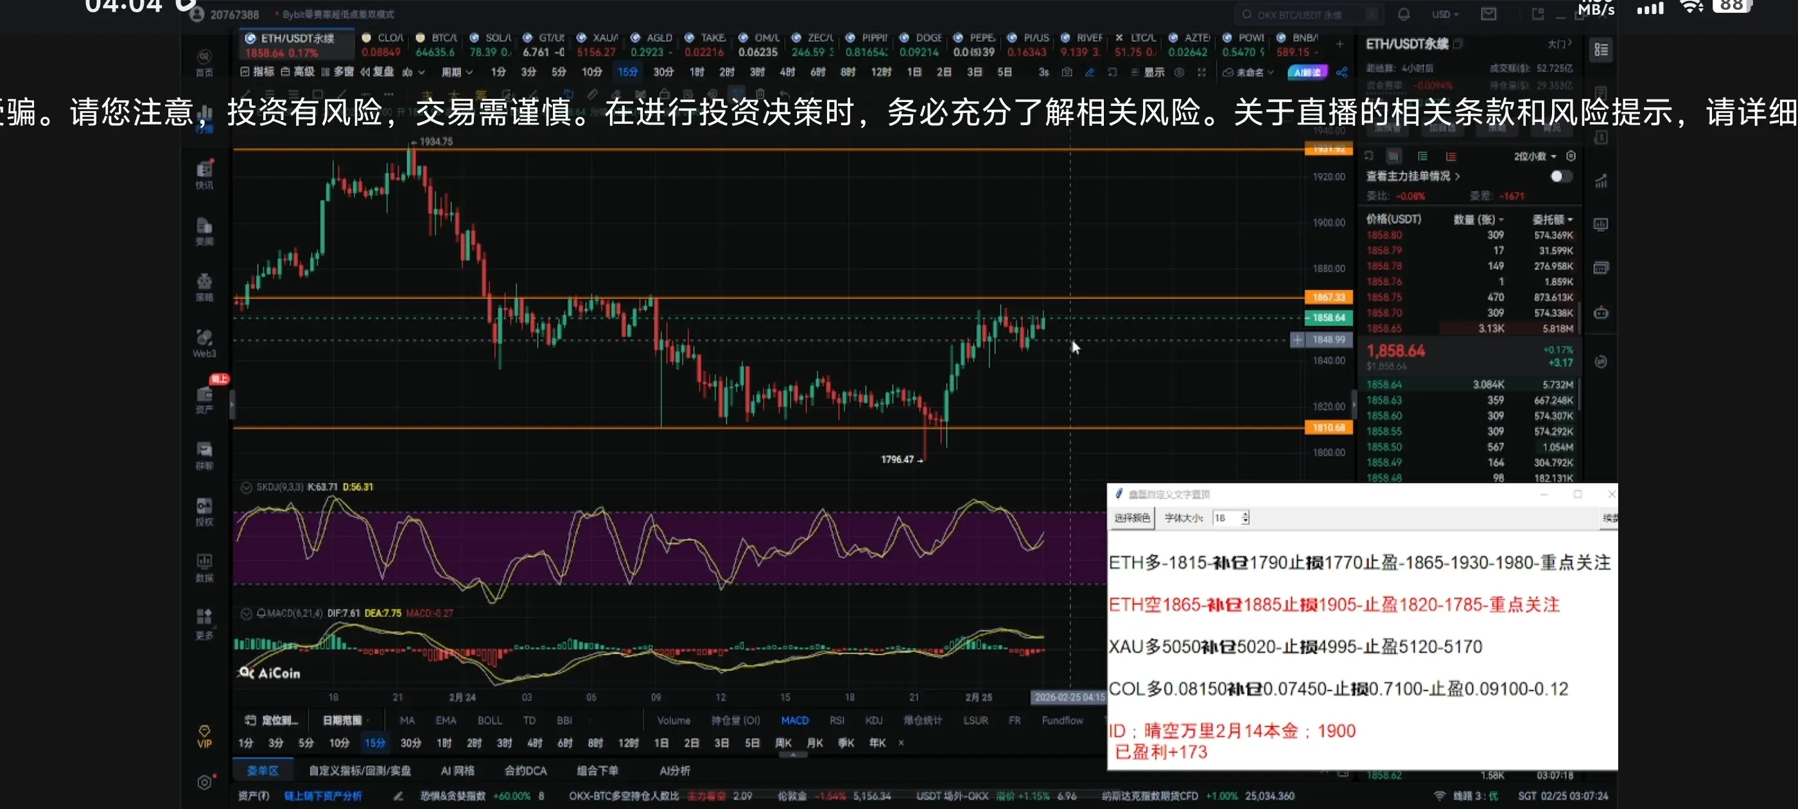The image size is (1798, 809).
Task: Click the VIP icon in left sidebar
Action: point(204,736)
